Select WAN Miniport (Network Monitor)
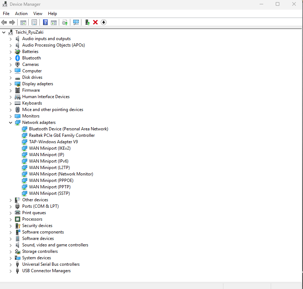The height and width of the screenshot is (289, 303). point(61,174)
